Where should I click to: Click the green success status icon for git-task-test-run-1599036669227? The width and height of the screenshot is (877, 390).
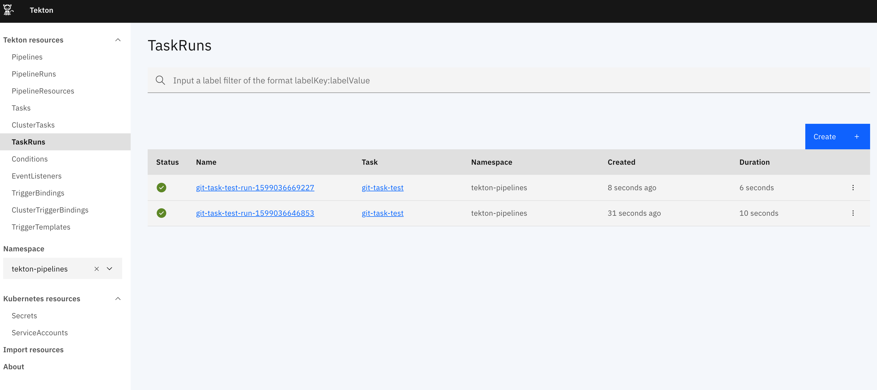161,187
